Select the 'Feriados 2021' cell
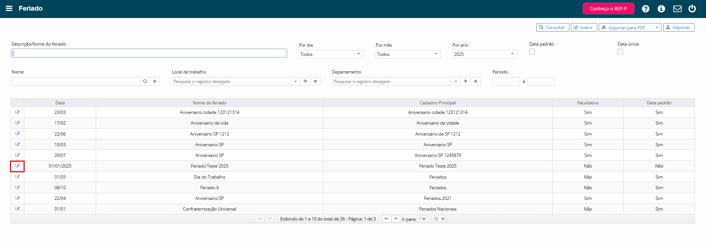Screen dimensions: 706x248 coord(438,198)
